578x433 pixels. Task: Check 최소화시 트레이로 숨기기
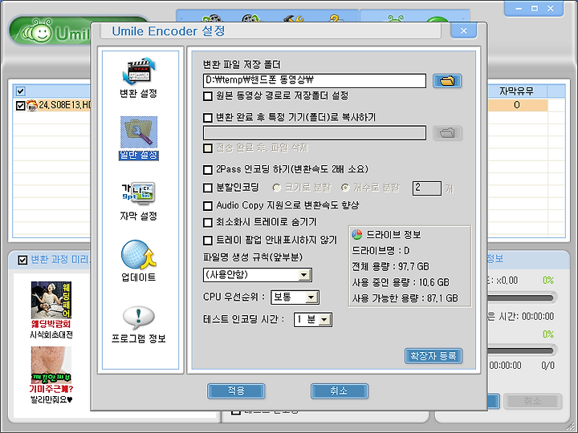click(x=208, y=222)
